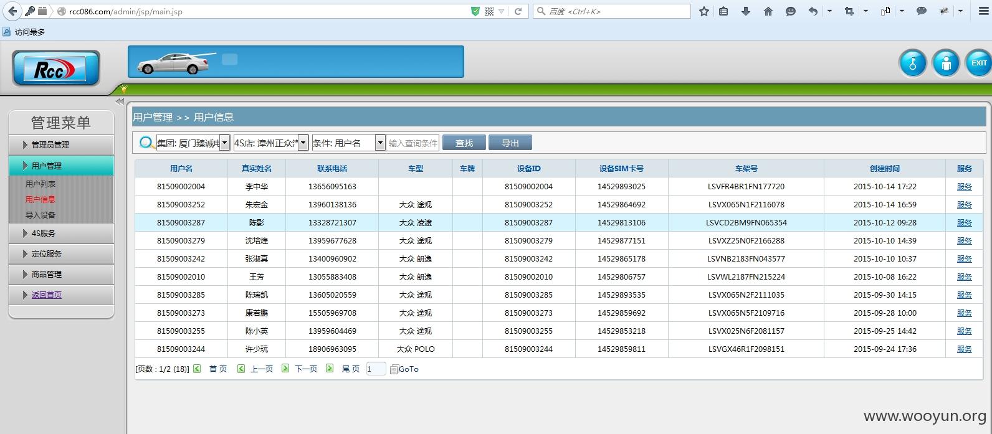Viewport: 992px width, 434px height.
Task: Expand the 管理员管理 menu section
Action: (x=61, y=144)
